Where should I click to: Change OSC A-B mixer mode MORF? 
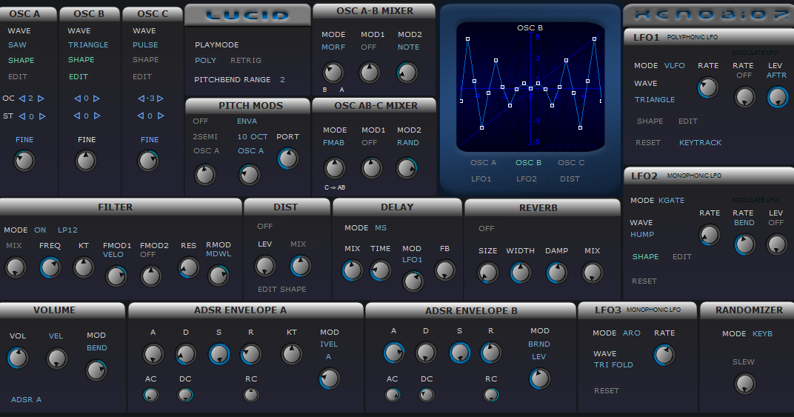point(333,47)
